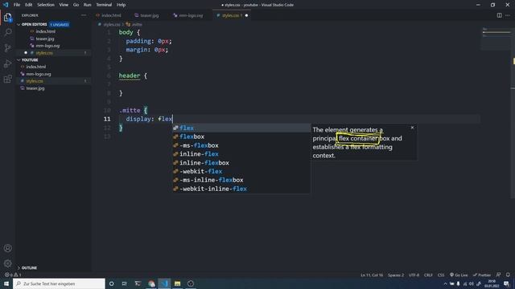Switch to the teaser.jpg tab

(150, 15)
